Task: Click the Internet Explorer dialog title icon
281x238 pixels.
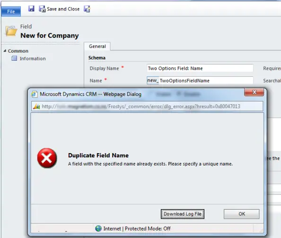Action: coord(34,94)
